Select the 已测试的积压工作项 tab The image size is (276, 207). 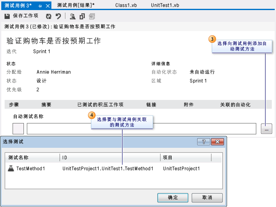coord(101,105)
